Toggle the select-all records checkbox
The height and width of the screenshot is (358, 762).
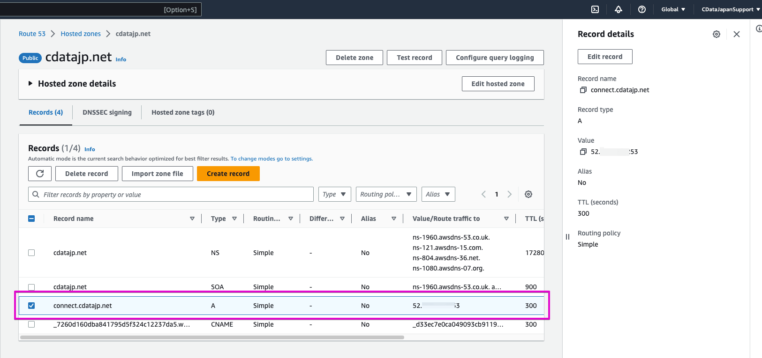tap(31, 219)
